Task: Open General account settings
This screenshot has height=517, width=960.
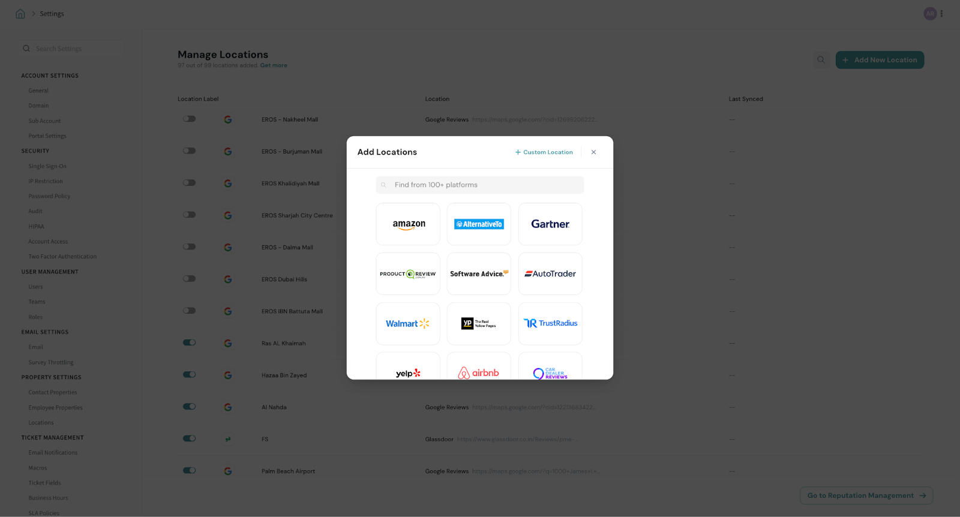Action: 38,91
